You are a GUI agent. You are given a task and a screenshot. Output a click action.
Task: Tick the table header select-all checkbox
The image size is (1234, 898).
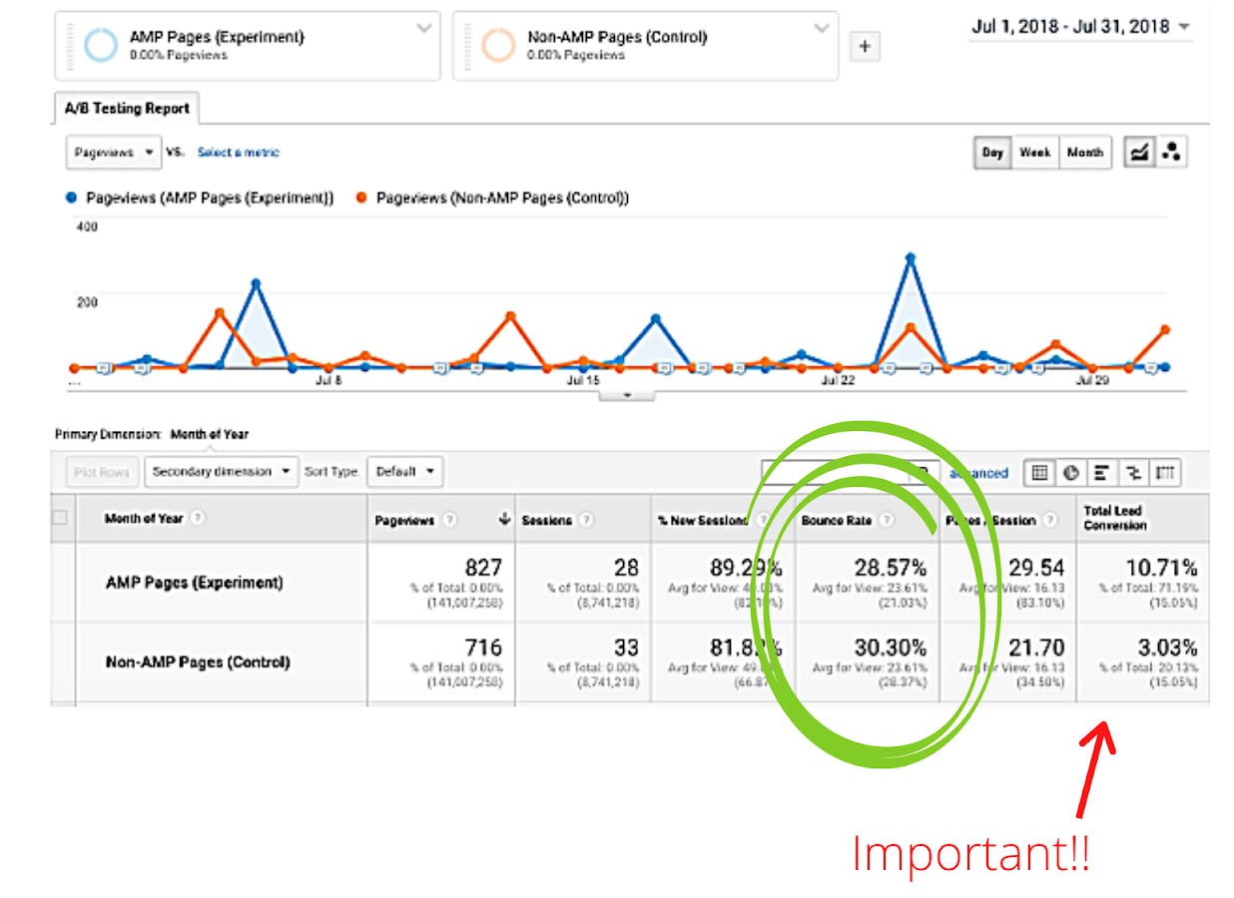[x=60, y=518]
